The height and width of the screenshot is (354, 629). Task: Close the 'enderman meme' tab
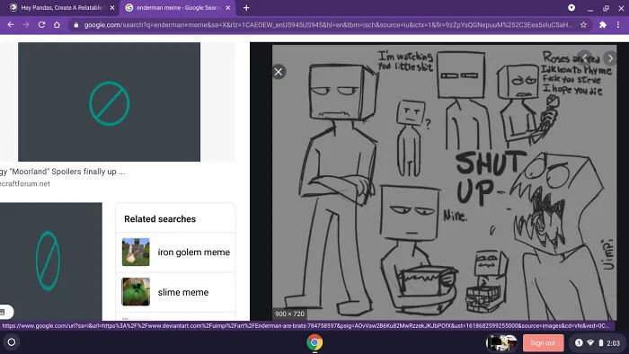point(228,7)
